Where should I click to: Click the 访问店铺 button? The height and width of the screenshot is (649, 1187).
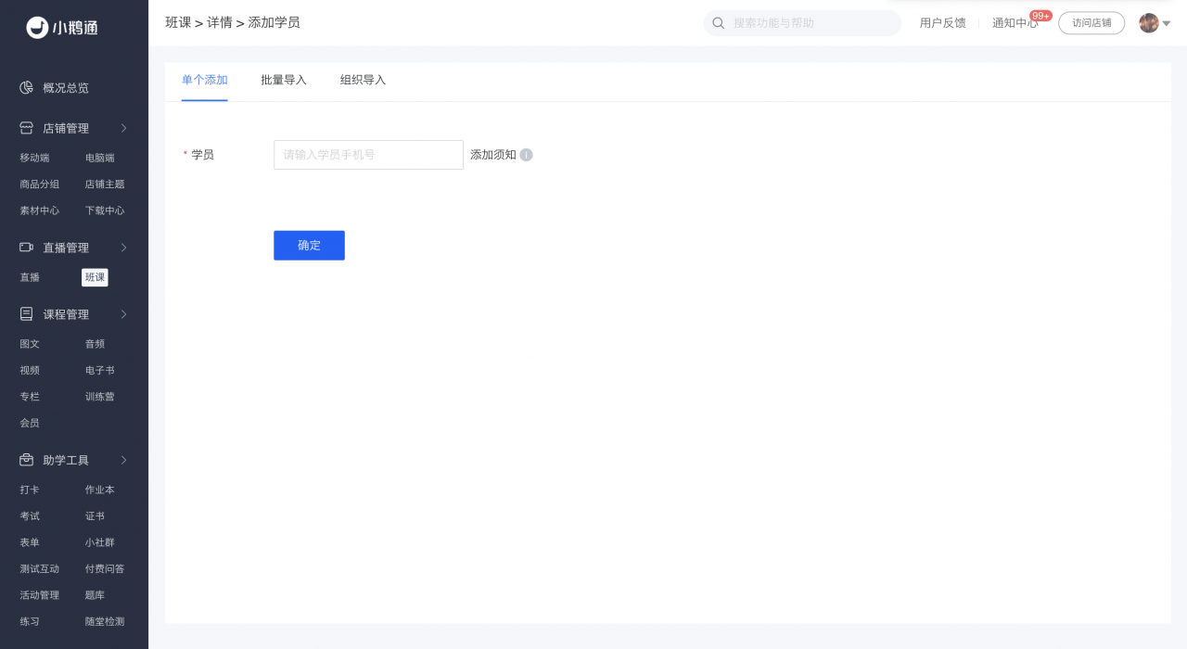point(1091,23)
